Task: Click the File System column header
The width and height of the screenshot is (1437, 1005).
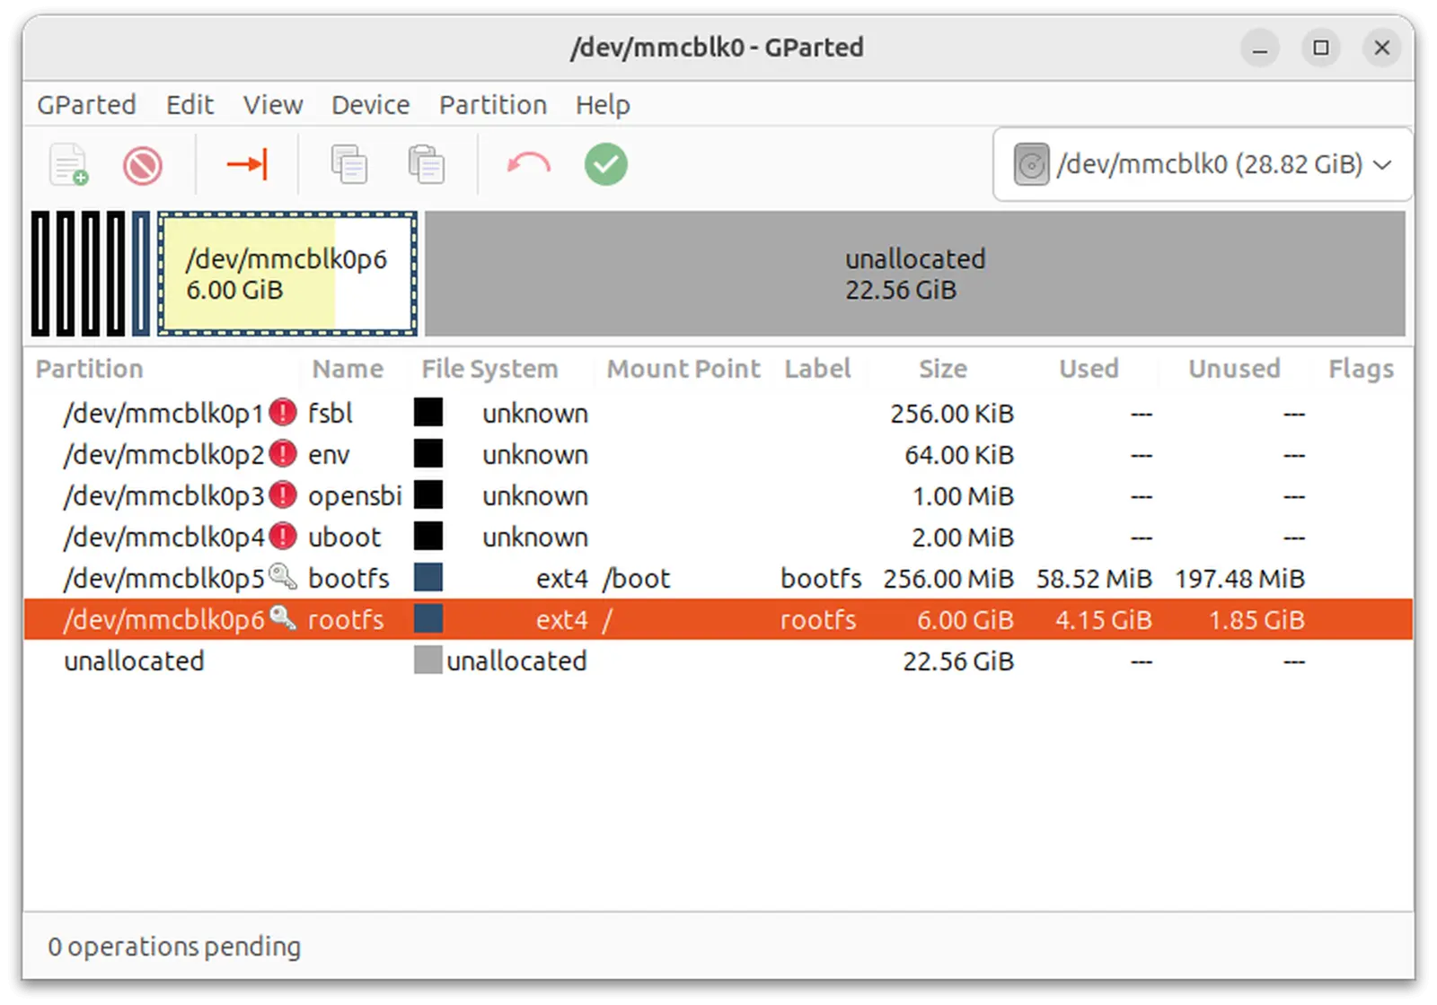Action: click(489, 369)
